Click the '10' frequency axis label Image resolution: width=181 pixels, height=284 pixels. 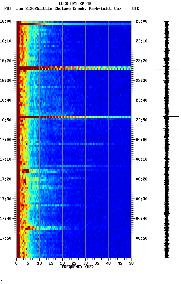tap(39, 263)
